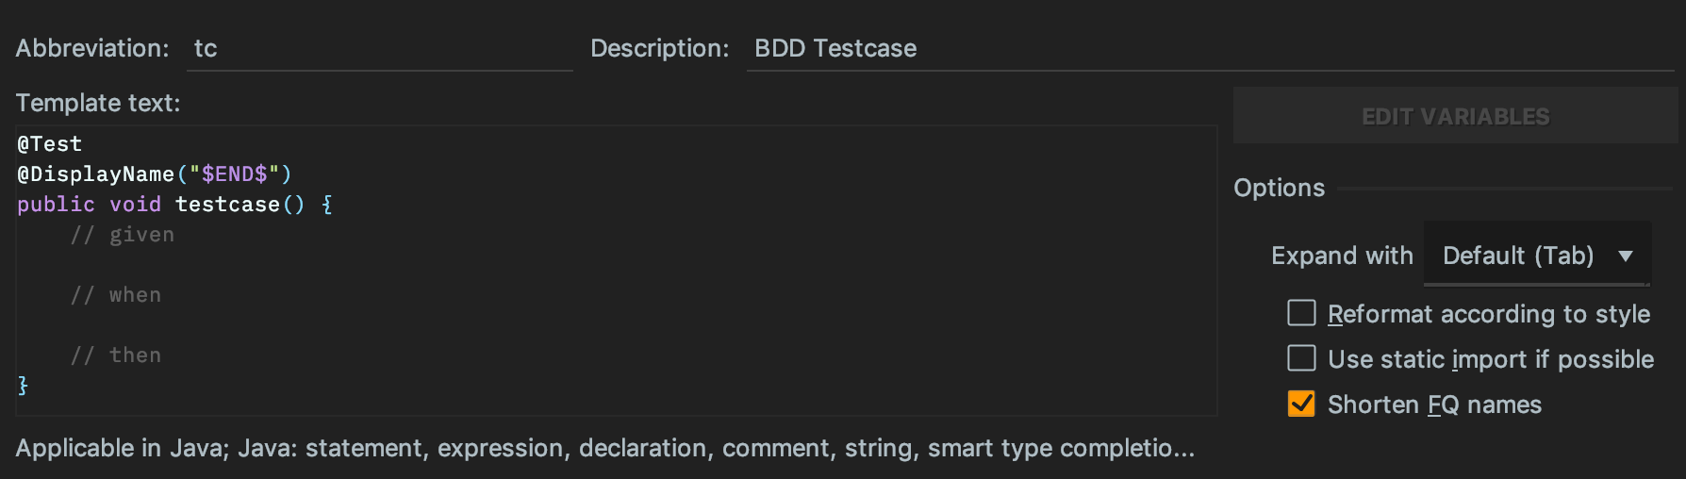Place cursor on the "// given" comment
The image size is (1686, 479).
(x=123, y=234)
